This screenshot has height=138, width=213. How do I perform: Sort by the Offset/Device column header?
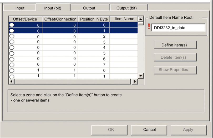[25, 19]
